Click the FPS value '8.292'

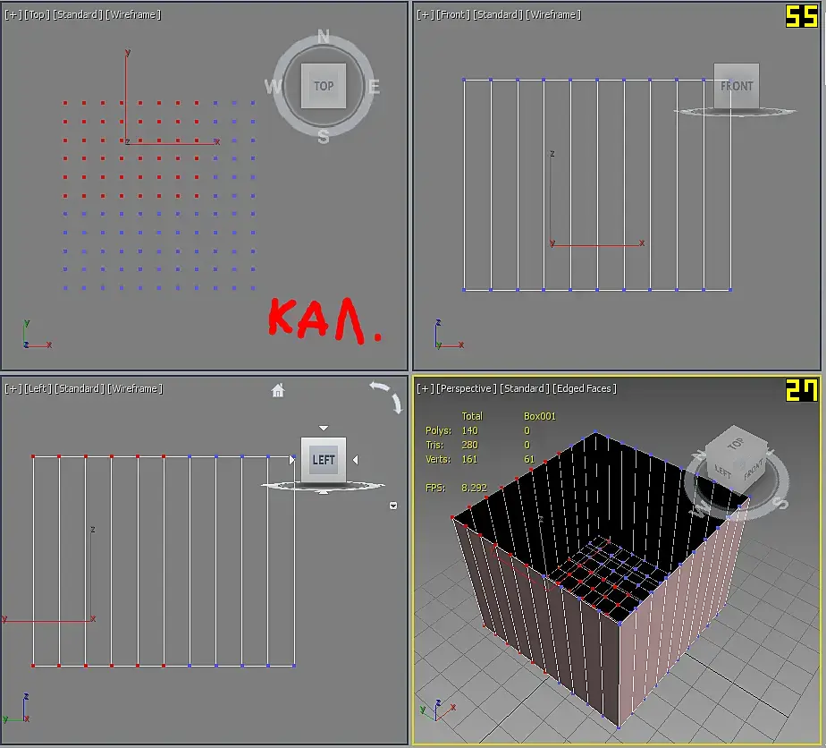(474, 488)
